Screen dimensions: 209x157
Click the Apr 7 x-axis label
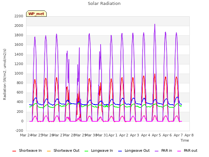coord(178,135)
